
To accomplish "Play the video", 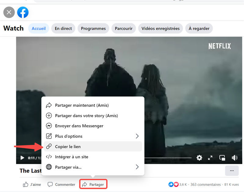I will click(22, 158).
